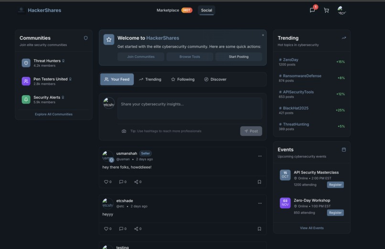This screenshot has height=249, width=385.
Task: Click the Pen Testers United community icon
Action: [26, 81]
